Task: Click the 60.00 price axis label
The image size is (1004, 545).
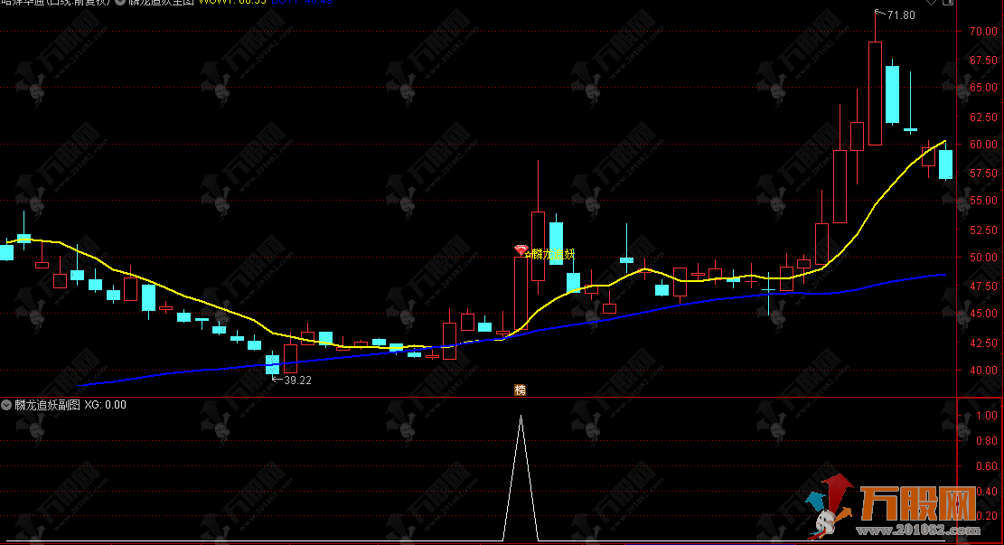Action: pos(983,144)
